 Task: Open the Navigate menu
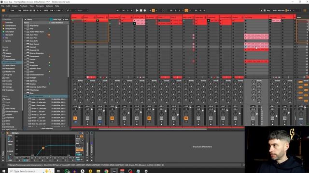40,6
